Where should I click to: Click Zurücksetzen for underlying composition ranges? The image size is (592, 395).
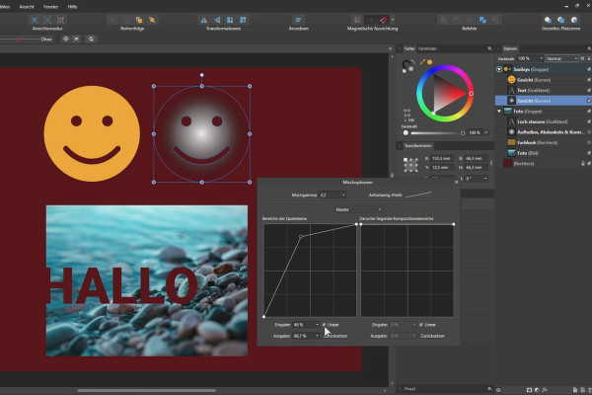pos(433,336)
